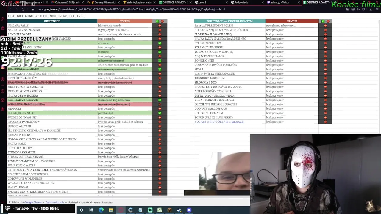This screenshot has width=381, height=214.
Task: Click red minus icon in left STATUS header
Action: click(162, 21)
